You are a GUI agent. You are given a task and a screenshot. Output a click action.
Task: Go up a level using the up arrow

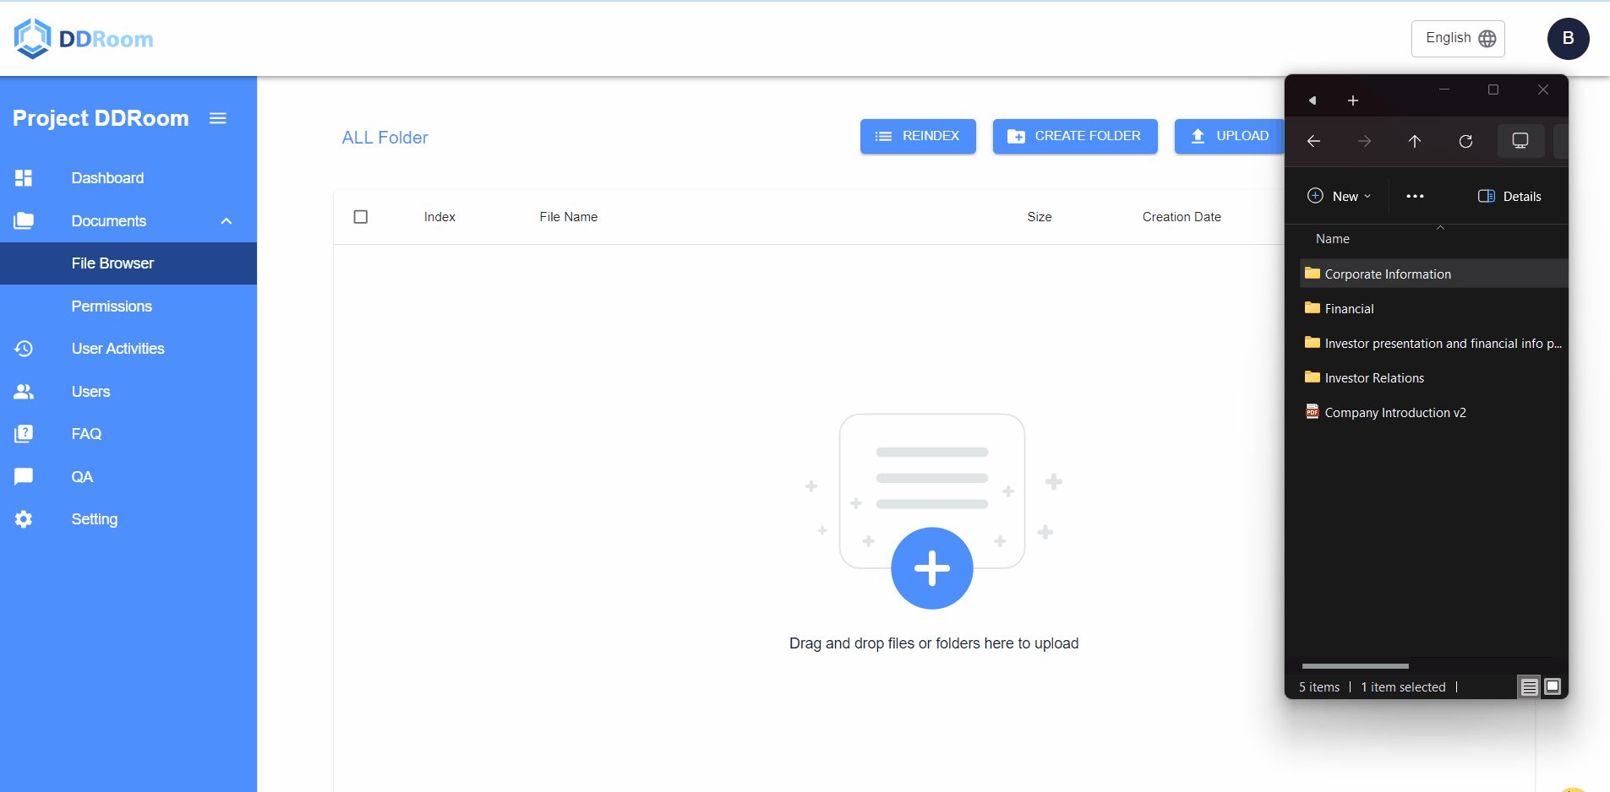1416,141
